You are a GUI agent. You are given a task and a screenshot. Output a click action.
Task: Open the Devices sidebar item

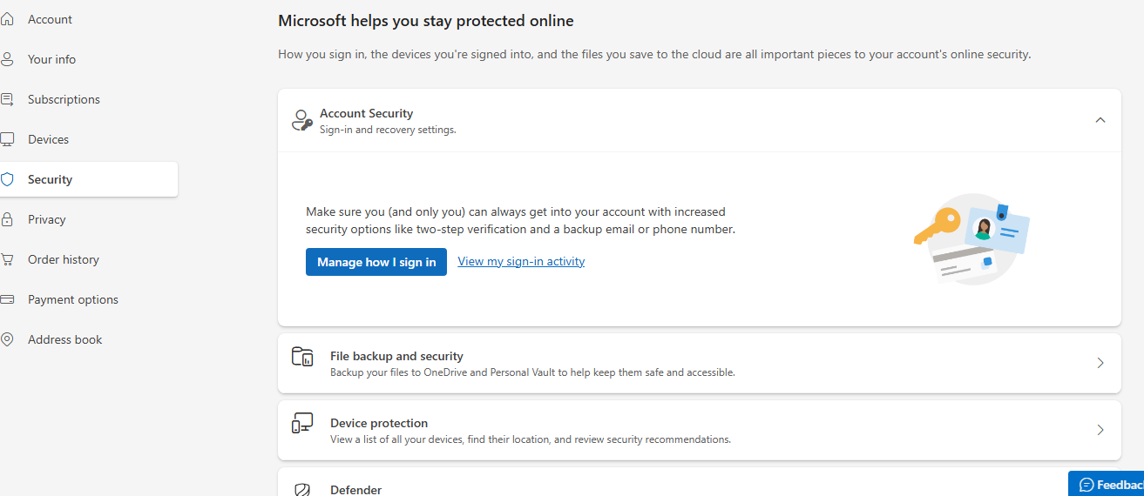48,139
